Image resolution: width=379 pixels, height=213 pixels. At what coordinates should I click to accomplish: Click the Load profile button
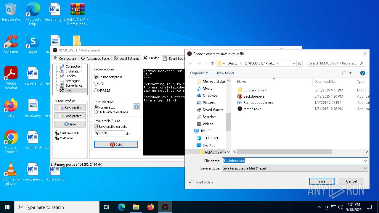pyautogui.click(x=70, y=116)
